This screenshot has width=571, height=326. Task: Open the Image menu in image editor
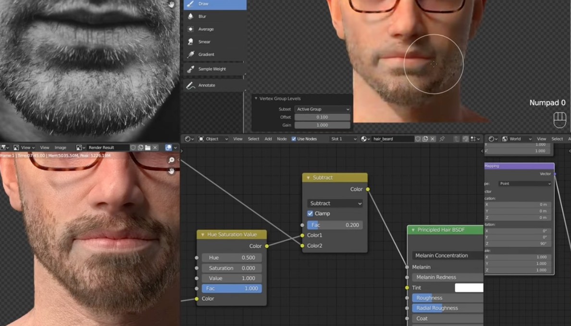coord(60,148)
